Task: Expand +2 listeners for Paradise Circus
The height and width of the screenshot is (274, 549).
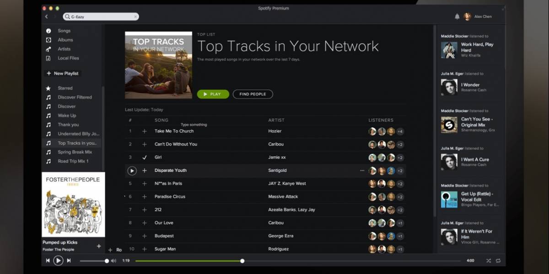Action: pyautogui.click(x=400, y=197)
